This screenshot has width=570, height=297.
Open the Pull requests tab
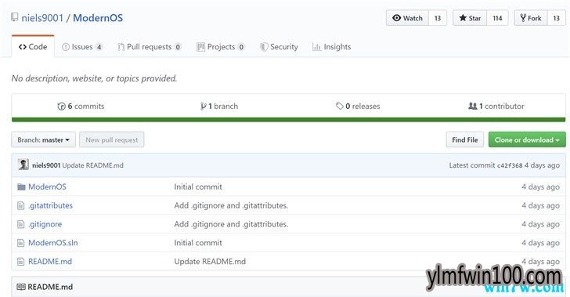point(150,47)
